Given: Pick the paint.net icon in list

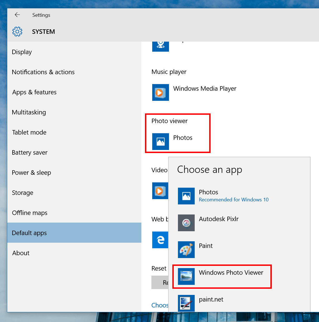Looking at the screenshot, I should tap(186, 303).
